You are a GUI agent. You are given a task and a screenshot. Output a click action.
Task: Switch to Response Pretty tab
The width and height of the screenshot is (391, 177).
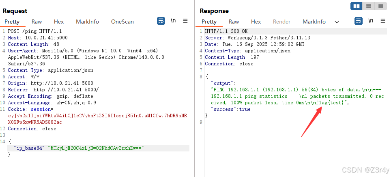tap(209, 22)
